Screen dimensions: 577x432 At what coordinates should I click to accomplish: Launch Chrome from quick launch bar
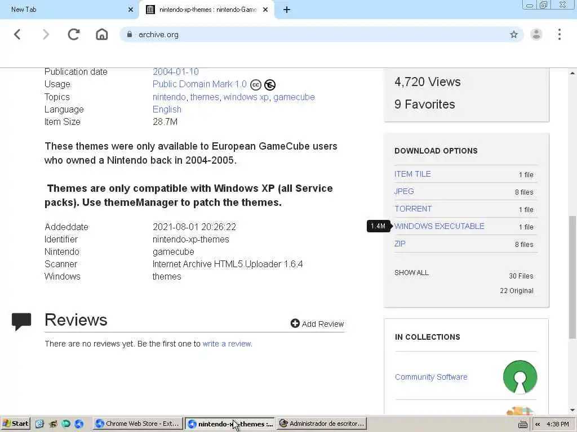click(79, 424)
